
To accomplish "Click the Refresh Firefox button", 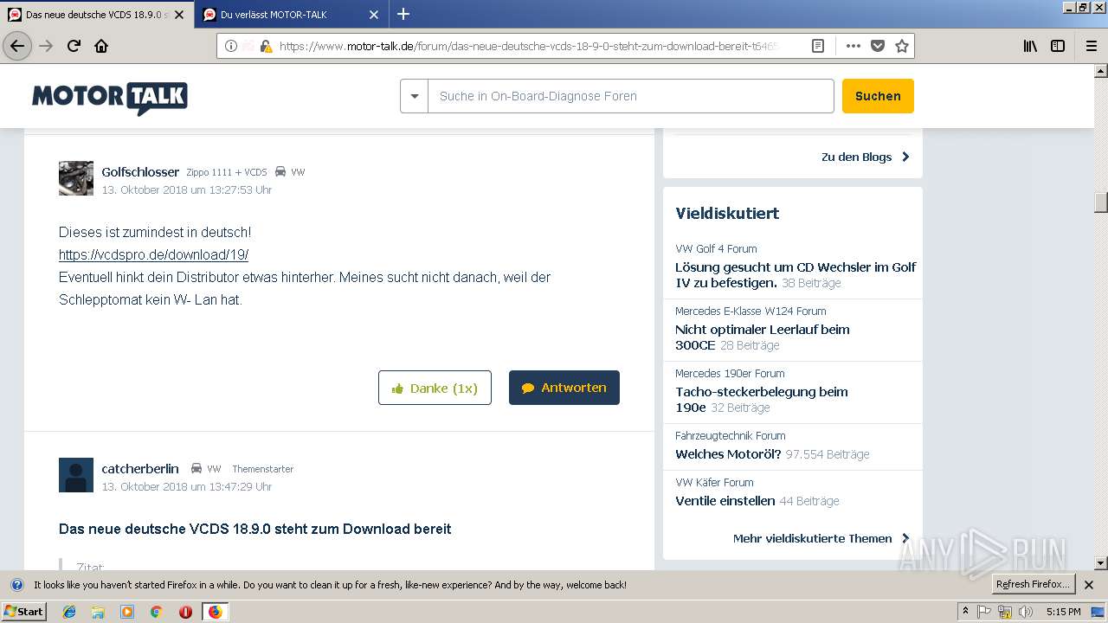I will pos(1033,584).
